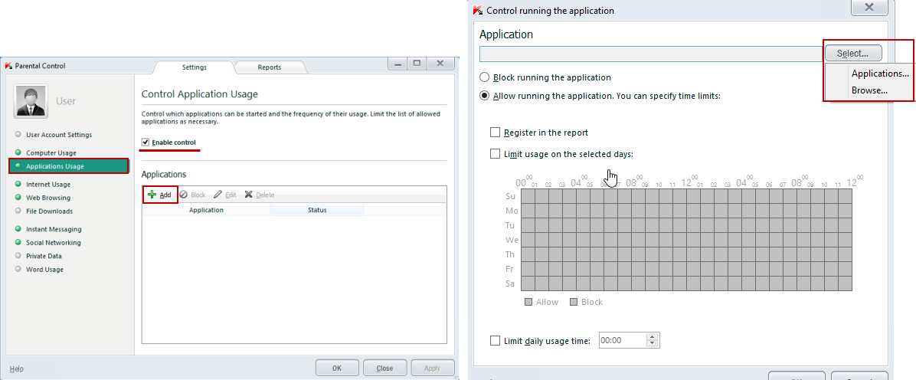The image size is (916, 380).
Task: Click the Delete toolbar button
Action: click(x=259, y=195)
